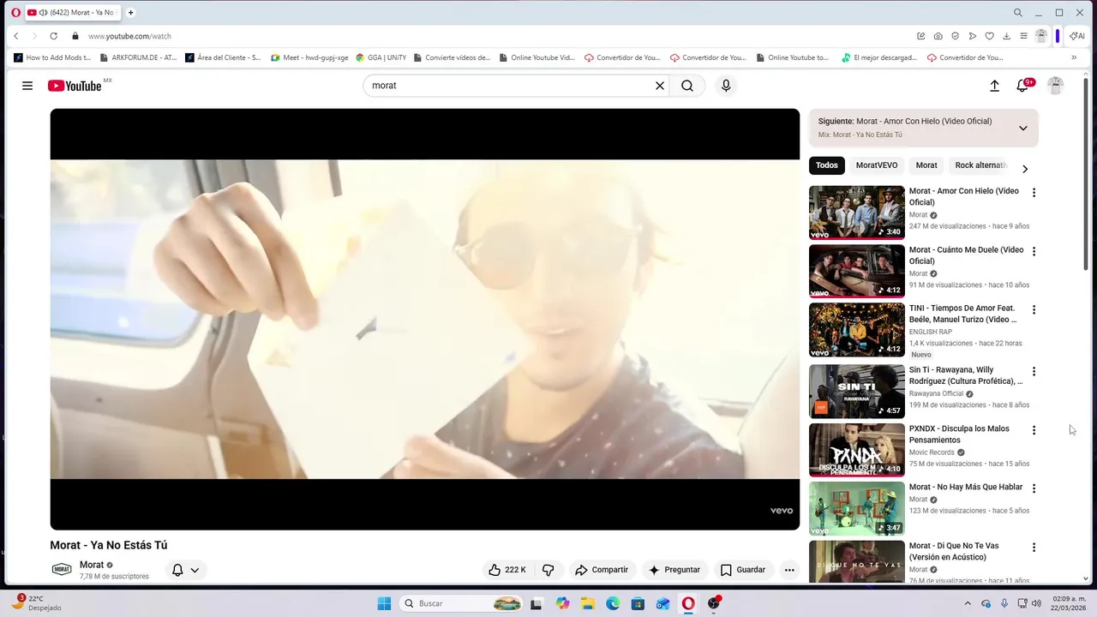Open GGA | UNITY bookmark
Viewport: 1097px width, 617px height.
pyautogui.click(x=381, y=58)
